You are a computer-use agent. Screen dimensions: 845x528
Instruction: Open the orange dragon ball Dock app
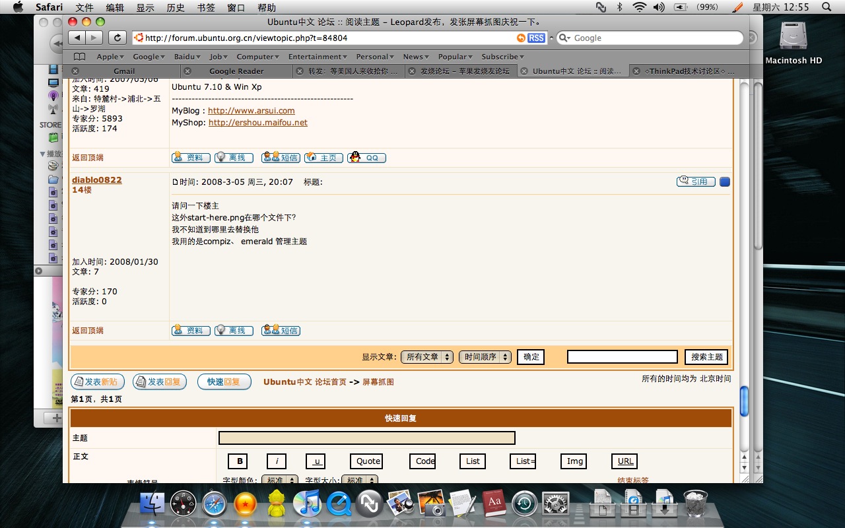pos(246,504)
